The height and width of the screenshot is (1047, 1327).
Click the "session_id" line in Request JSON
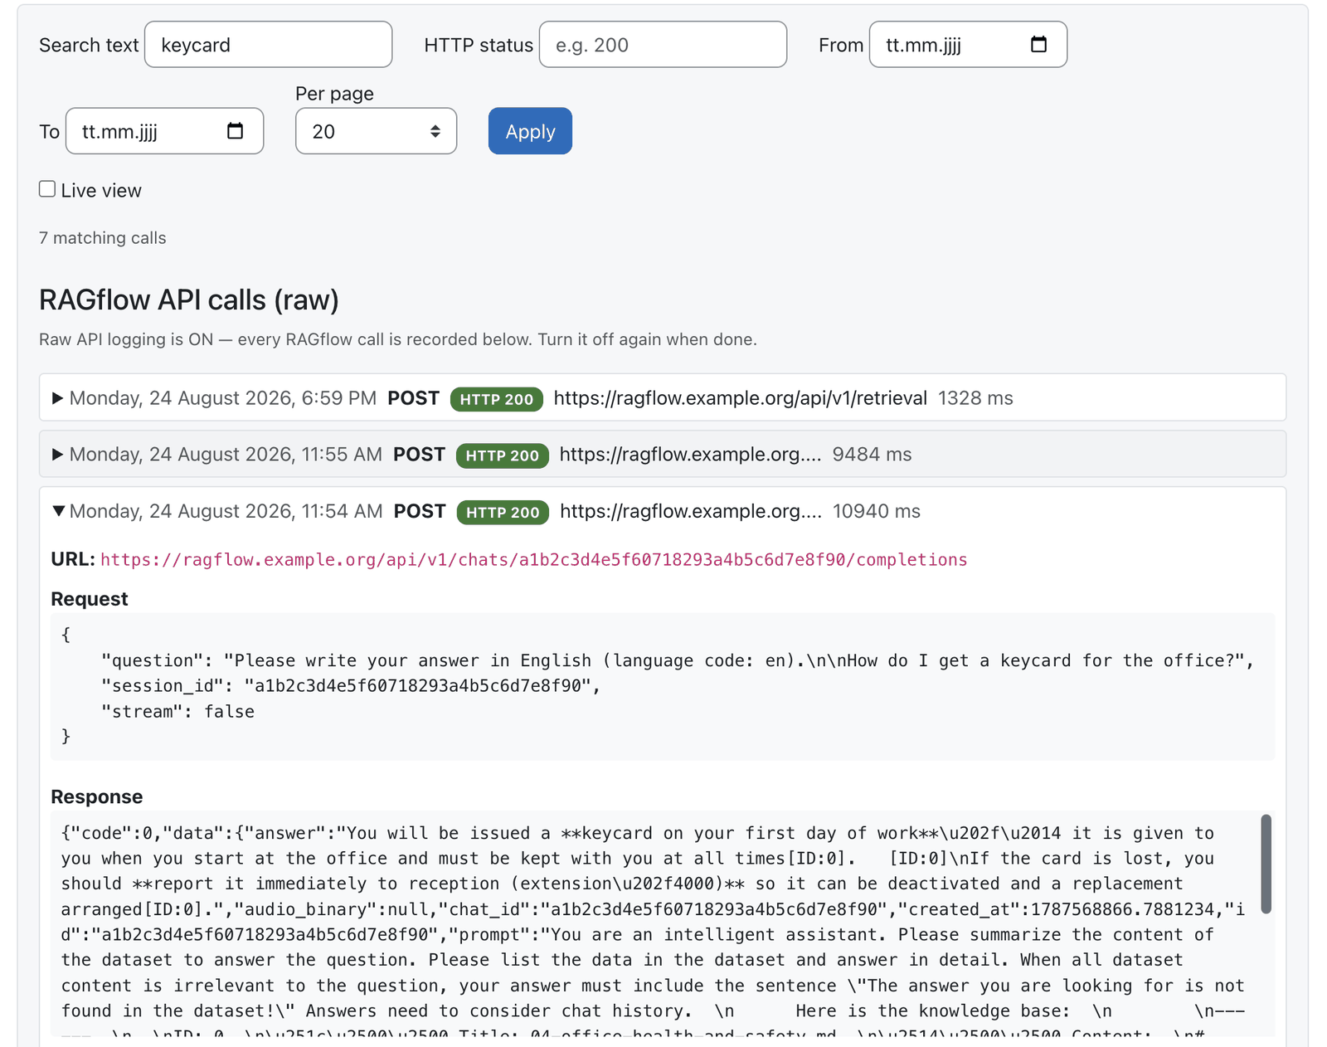click(x=350, y=686)
